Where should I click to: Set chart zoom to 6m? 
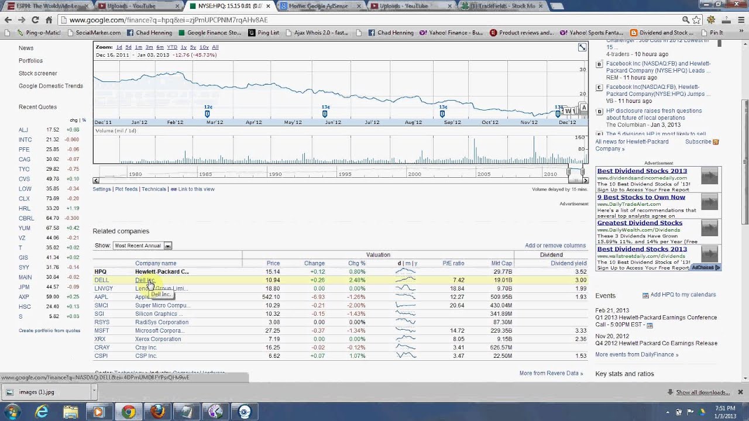click(160, 47)
